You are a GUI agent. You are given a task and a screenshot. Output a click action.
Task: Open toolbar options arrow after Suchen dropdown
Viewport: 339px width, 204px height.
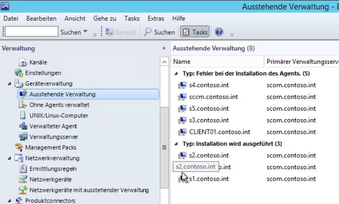click(x=94, y=35)
